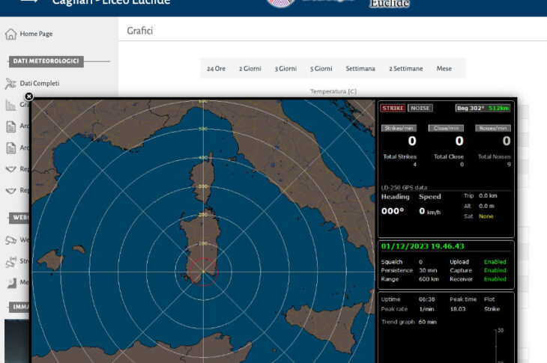
Task: Click the sidebar icon below the Strike icon
Action: click(x=11, y=283)
